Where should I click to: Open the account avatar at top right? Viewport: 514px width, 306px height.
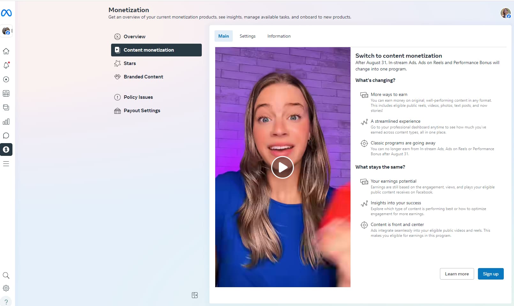pyautogui.click(x=505, y=13)
